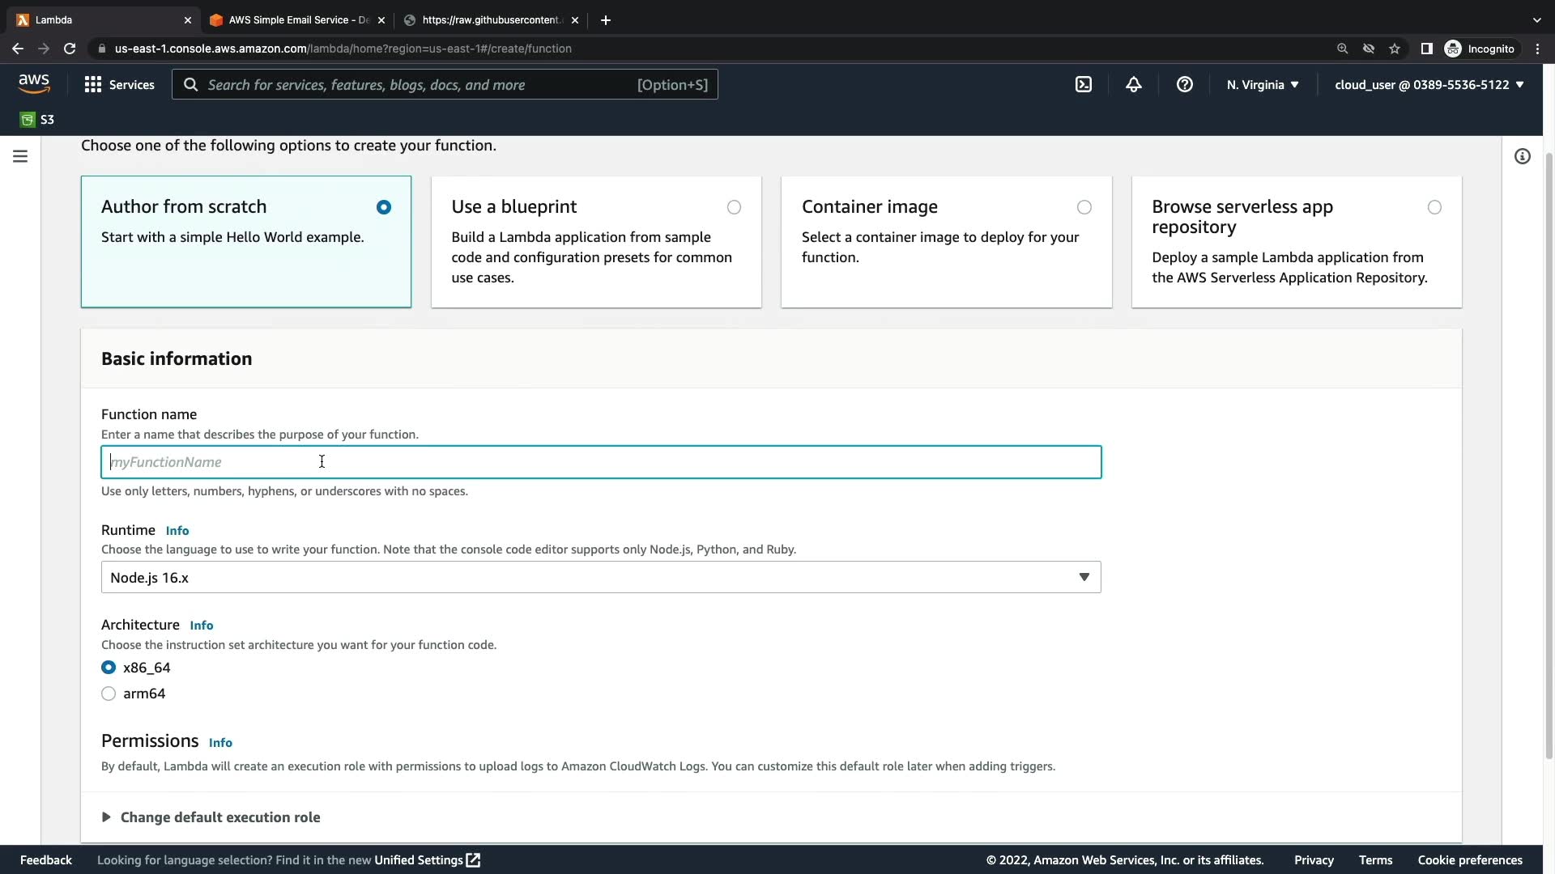Click the Function name input field

click(x=600, y=462)
